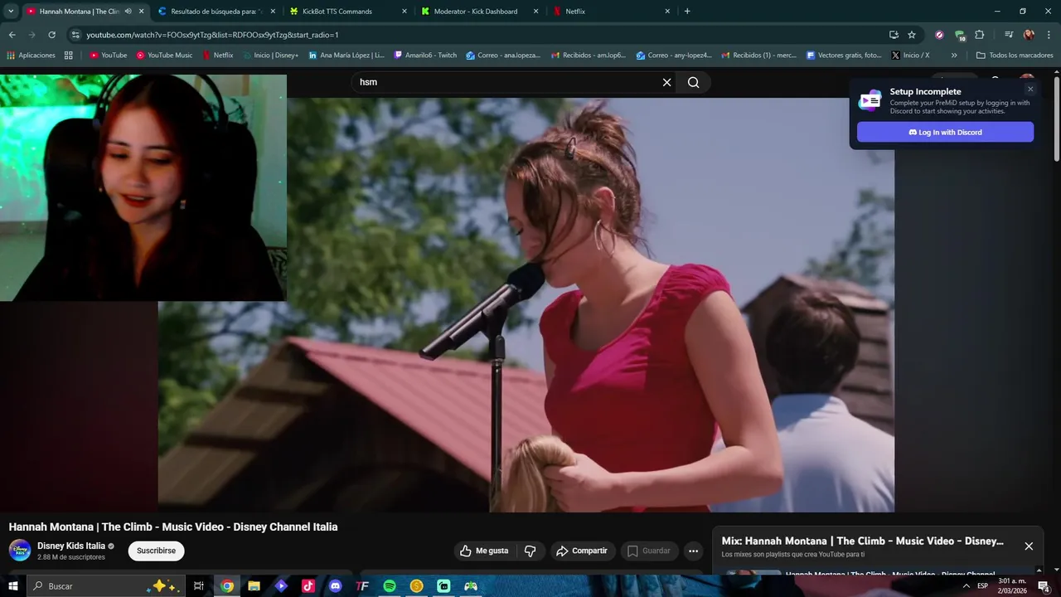This screenshot has height=597, width=1061.
Task: Click the video title text
Action: 173,527
